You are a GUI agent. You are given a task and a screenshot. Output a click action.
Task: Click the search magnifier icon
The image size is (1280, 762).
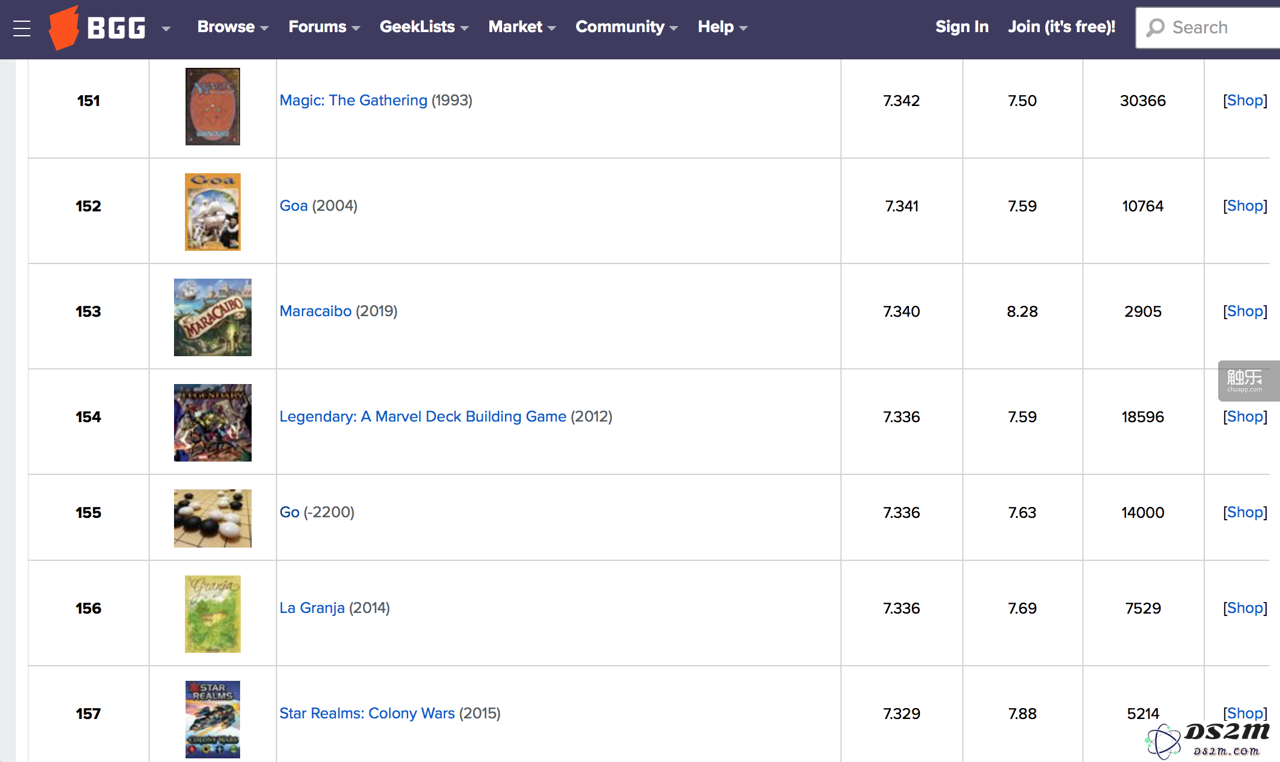pyautogui.click(x=1156, y=27)
